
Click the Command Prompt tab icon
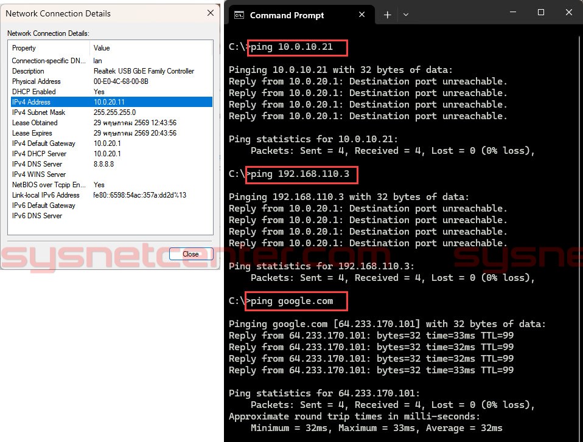point(239,15)
